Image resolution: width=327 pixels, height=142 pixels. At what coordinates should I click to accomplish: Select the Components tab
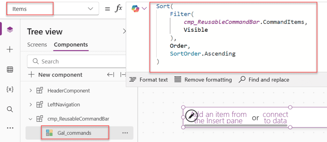tap(71, 45)
